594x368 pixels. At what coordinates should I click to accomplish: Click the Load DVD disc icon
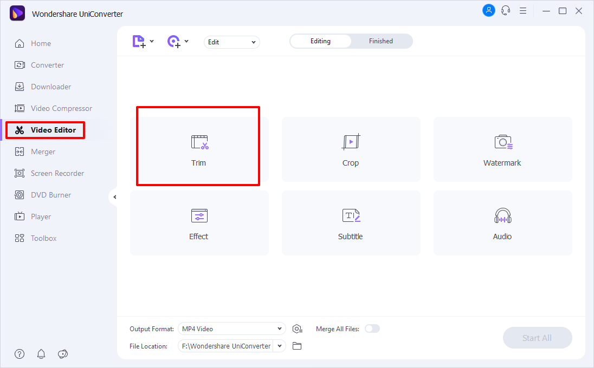[x=174, y=42]
